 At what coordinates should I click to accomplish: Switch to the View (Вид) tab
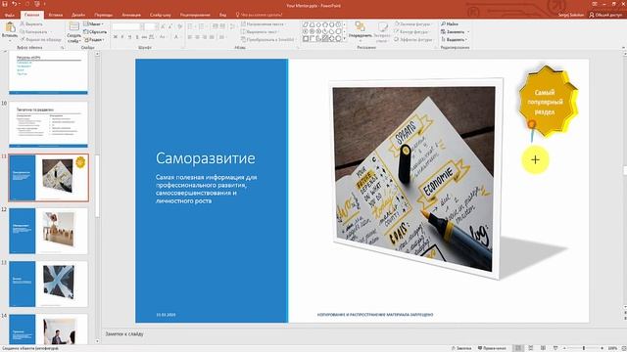coord(222,15)
